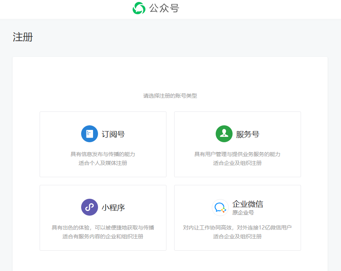The height and width of the screenshot is (271, 341).
Task: Click the 原企业号 subtitle under 企业微信
Action: tap(243, 213)
